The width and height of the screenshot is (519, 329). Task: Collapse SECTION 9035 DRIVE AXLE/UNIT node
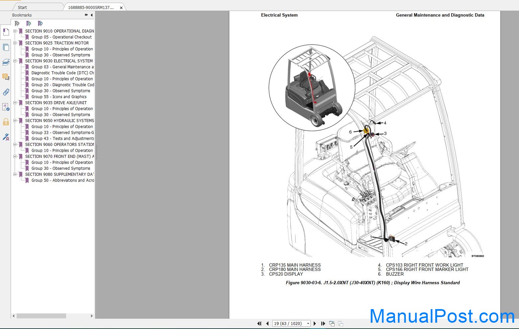(x=15, y=103)
